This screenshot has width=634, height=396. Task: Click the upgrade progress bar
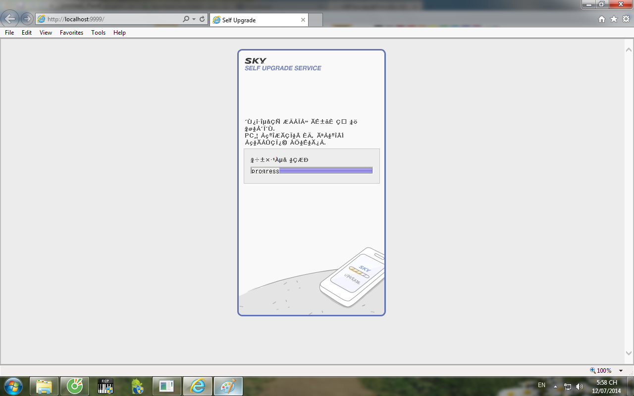click(312, 171)
